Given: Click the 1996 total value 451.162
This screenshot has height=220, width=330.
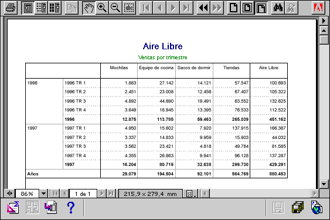Looking at the screenshot, I should pyautogui.click(x=277, y=119).
